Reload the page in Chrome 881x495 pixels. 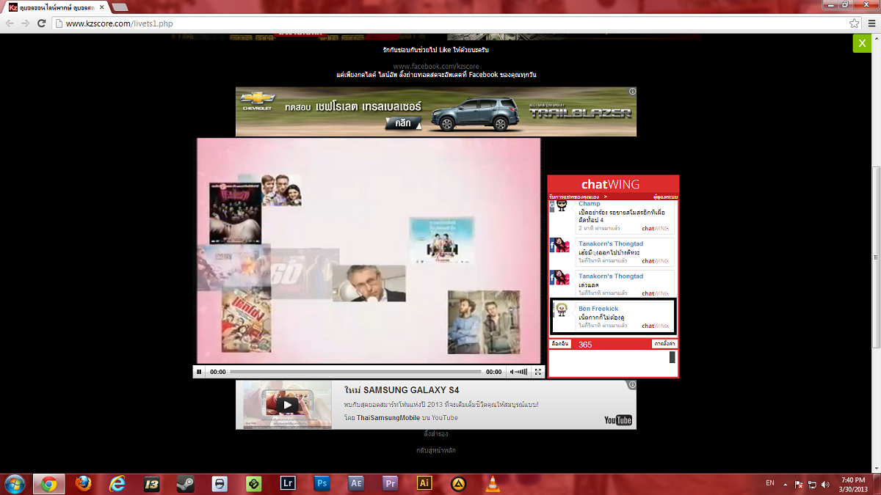coord(43,23)
